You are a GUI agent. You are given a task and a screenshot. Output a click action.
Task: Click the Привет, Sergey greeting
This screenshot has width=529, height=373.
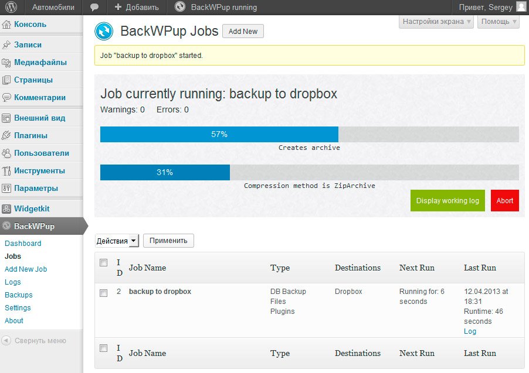(486, 8)
